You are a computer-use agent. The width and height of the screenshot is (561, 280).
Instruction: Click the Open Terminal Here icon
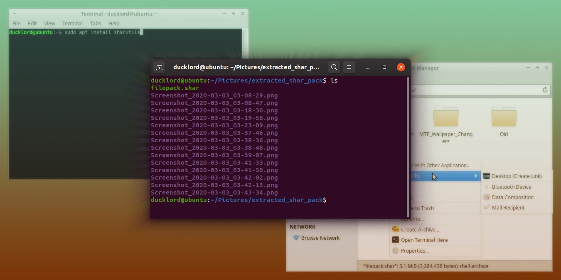(x=396, y=240)
